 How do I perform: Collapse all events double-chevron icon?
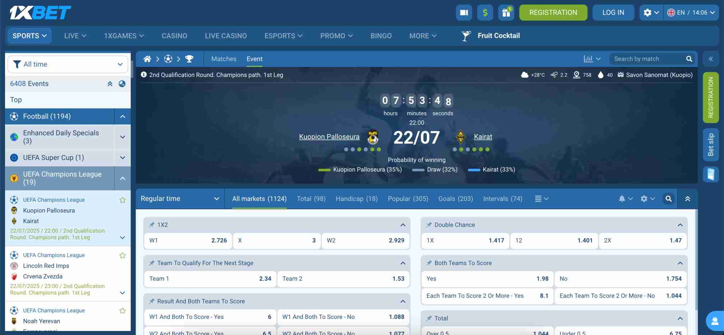click(110, 84)
